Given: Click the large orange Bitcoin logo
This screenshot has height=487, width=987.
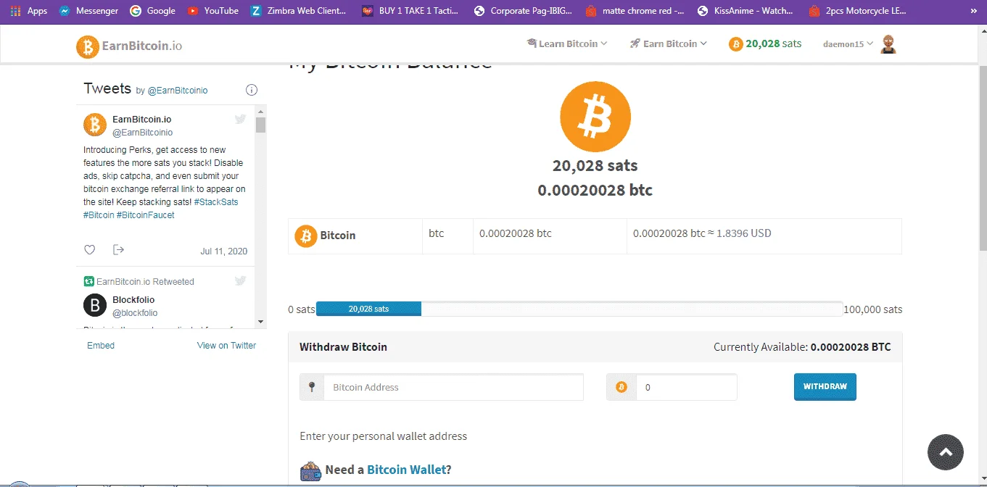Looking at the screenshot, I should [595, 117].
